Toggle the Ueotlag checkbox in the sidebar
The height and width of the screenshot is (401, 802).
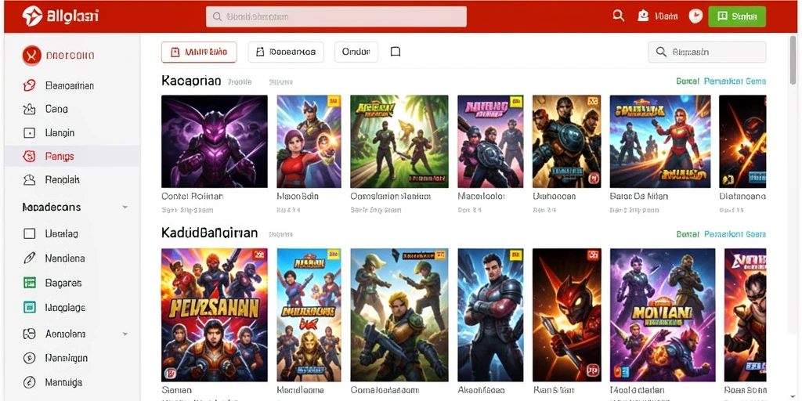[x=30, y=233]
